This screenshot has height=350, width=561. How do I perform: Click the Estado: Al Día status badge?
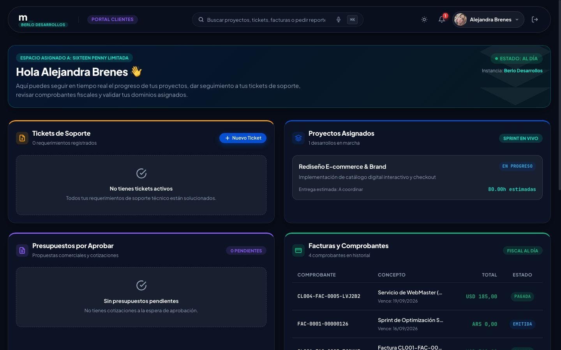pyautogui.click(x=516, y=58)
